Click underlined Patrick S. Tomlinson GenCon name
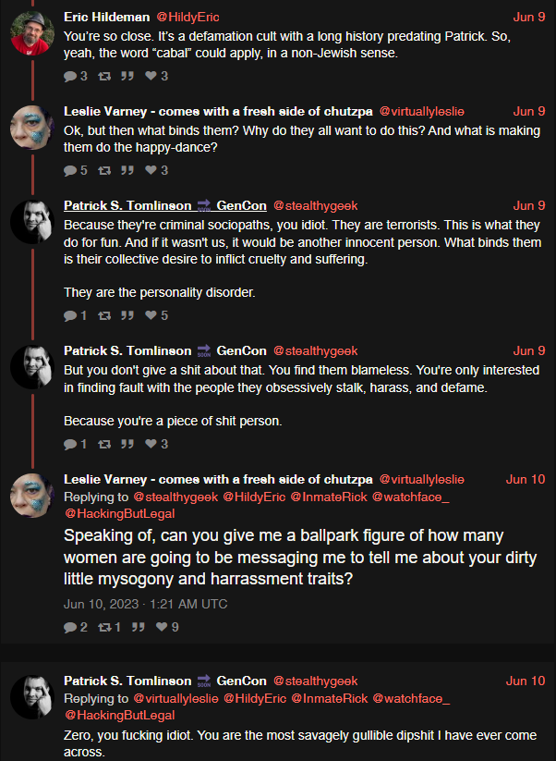The height and width of the screenshot is (761, 556). [165, 206]
